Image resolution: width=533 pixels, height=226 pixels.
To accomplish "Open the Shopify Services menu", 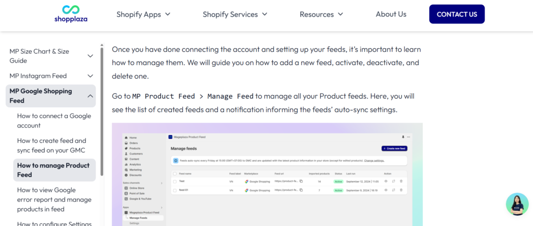I will [235, 14].
